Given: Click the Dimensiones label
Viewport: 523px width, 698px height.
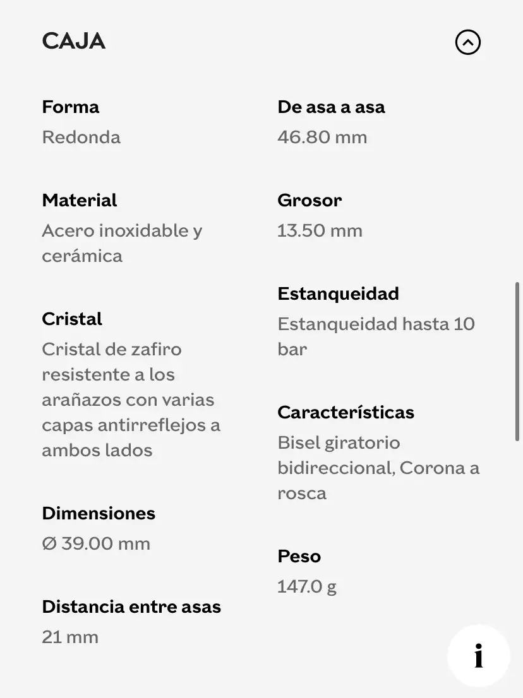Looking at the screenshot, I should pyautogui.click(x=99, y=513).
